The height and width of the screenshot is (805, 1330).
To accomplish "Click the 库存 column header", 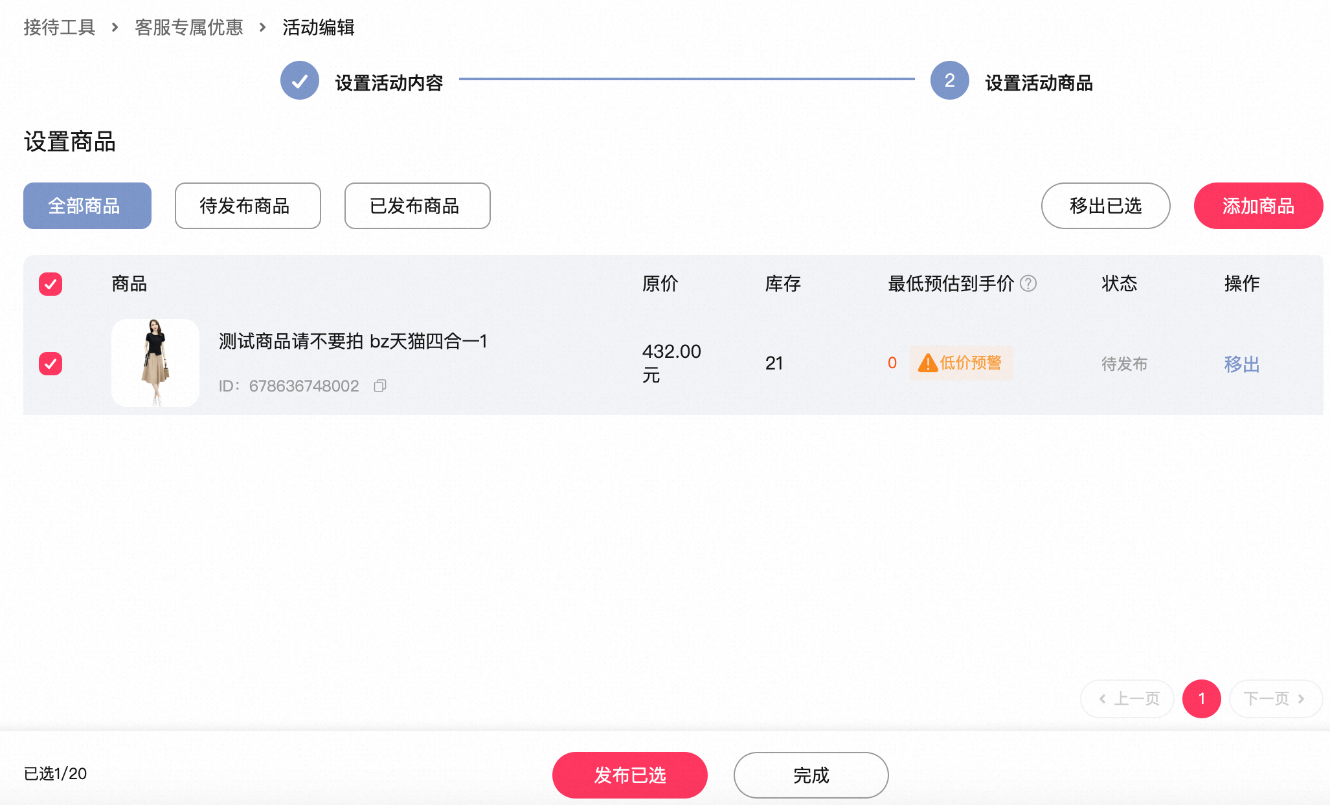I will (x=783, y=283).
